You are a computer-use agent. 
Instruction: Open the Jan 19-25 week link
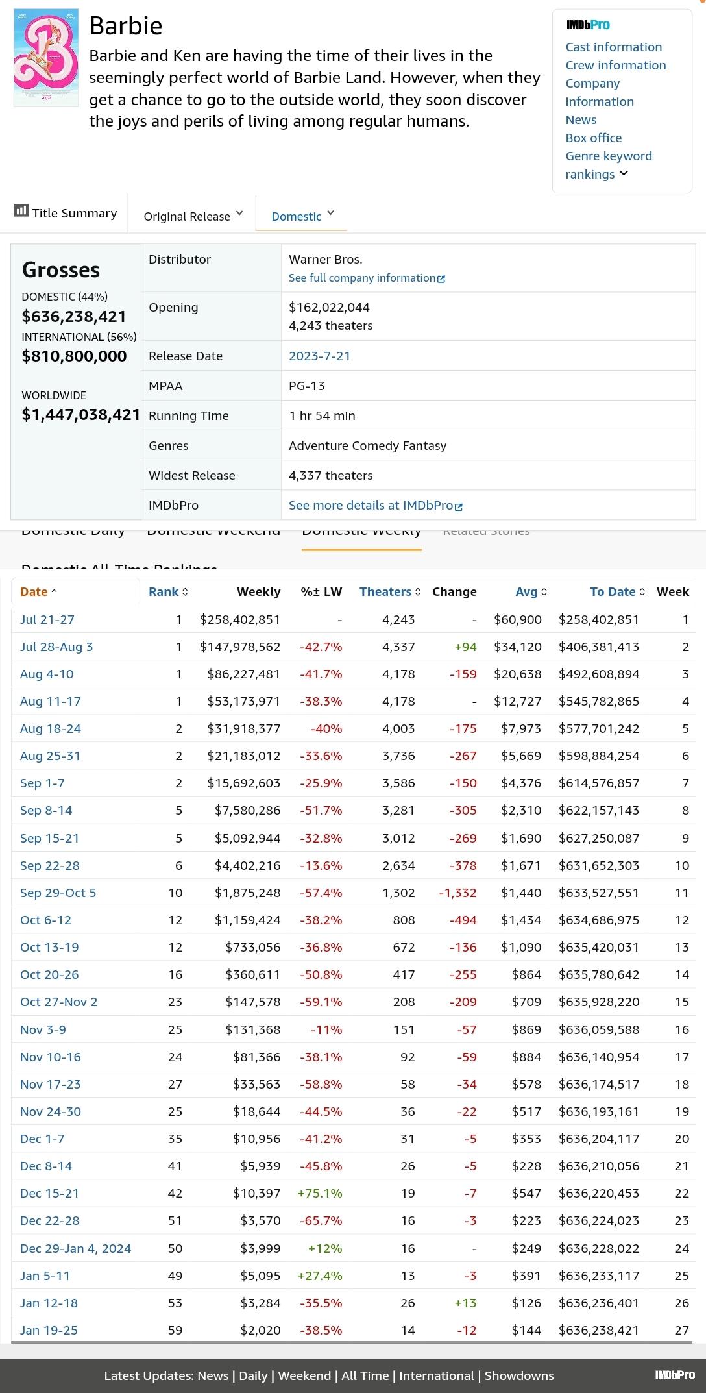click(49, 1330)
